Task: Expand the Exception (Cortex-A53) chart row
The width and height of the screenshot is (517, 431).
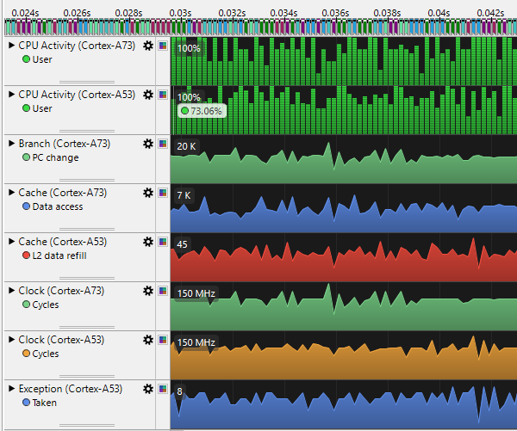Action: (x=11, y=389)
